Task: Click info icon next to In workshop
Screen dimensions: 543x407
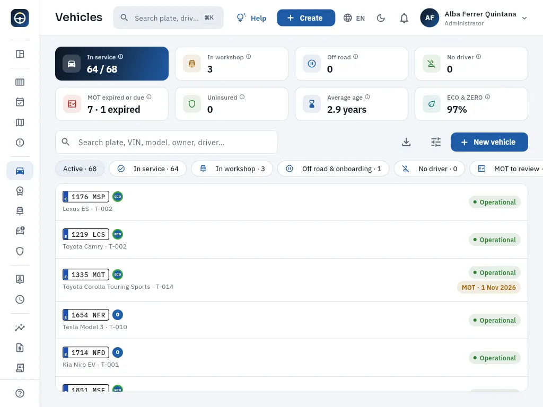Action: (248, 57)
